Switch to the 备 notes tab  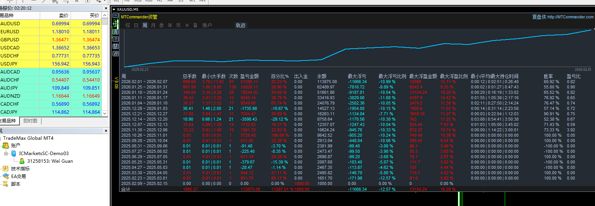coord(195,26)
